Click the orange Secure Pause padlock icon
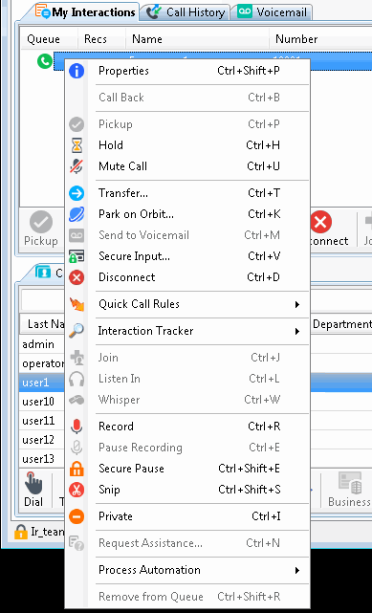372x613 pixels. pyautogui.click(x=77, y=469)
